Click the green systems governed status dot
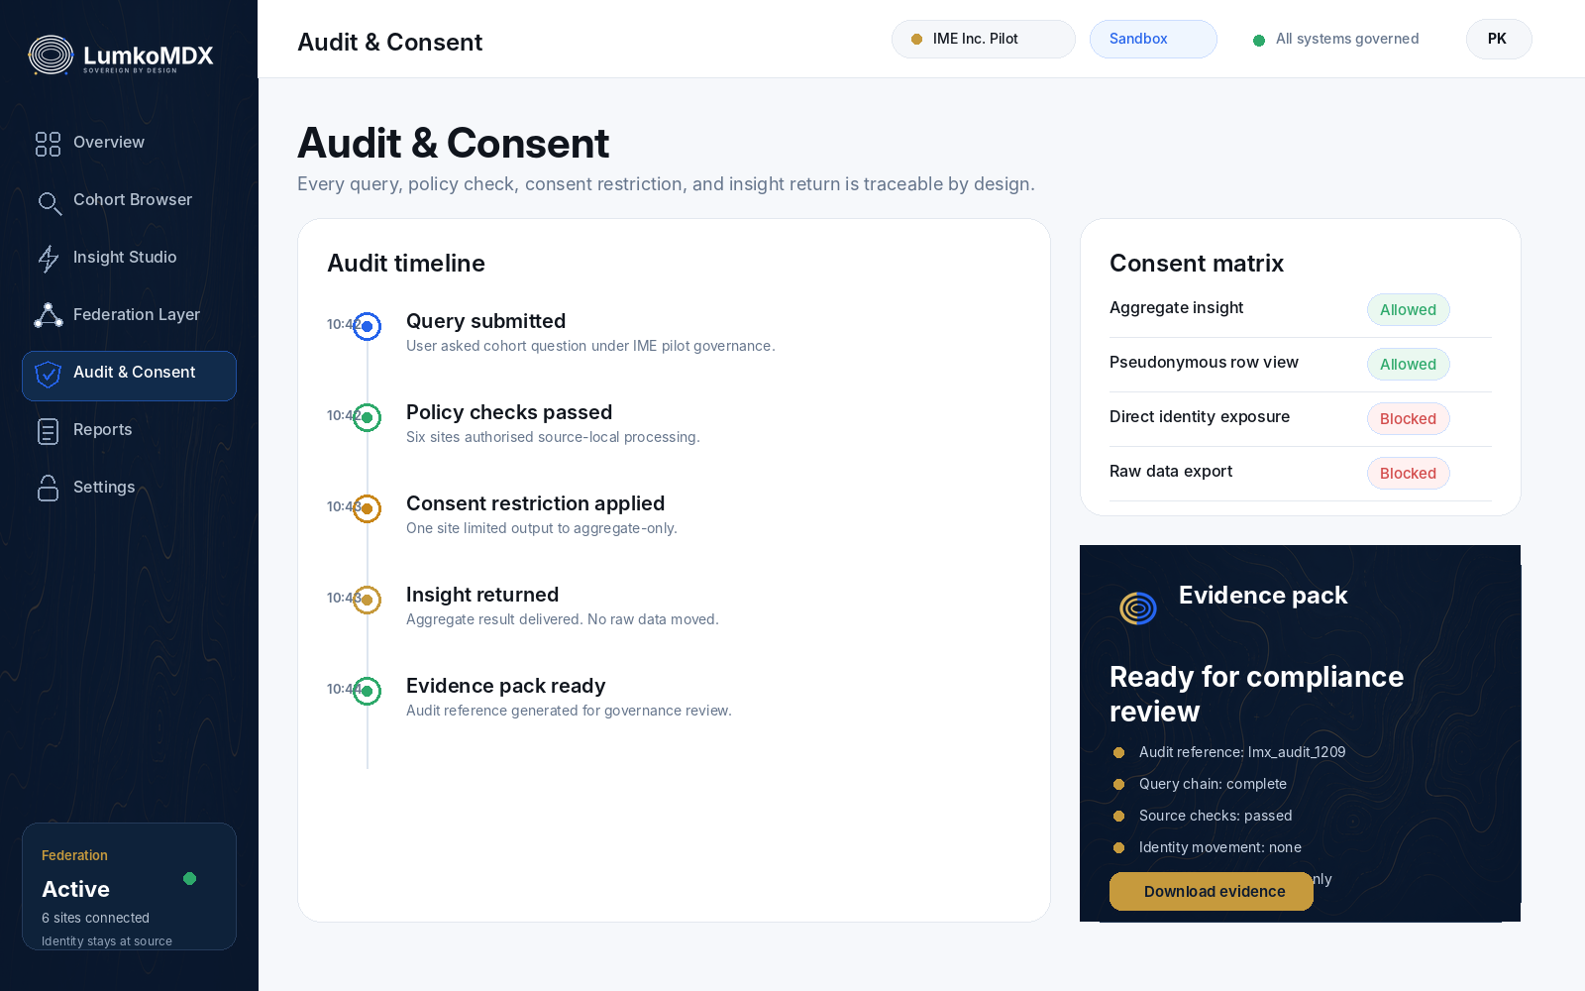Image resolution: width=1585 pixels, height=991 pixels. (1259, 40)
